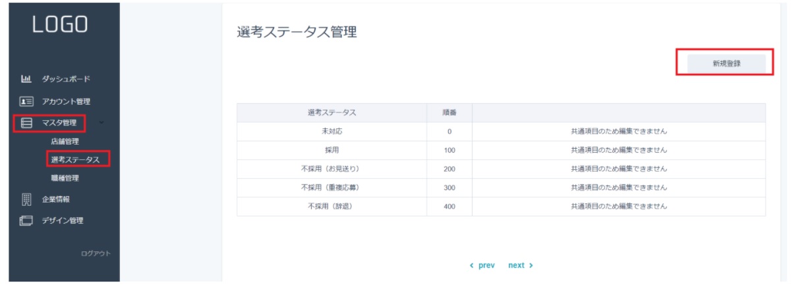Click the dashboard bar chart icon
The image size is (804, 298).
coord(26,80)
